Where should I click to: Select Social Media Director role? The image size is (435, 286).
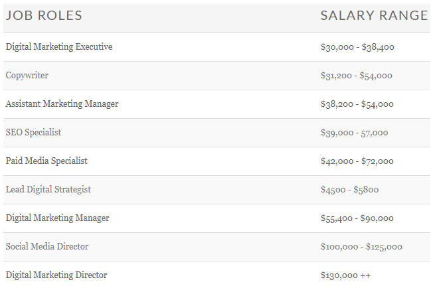tap(47, 247)
